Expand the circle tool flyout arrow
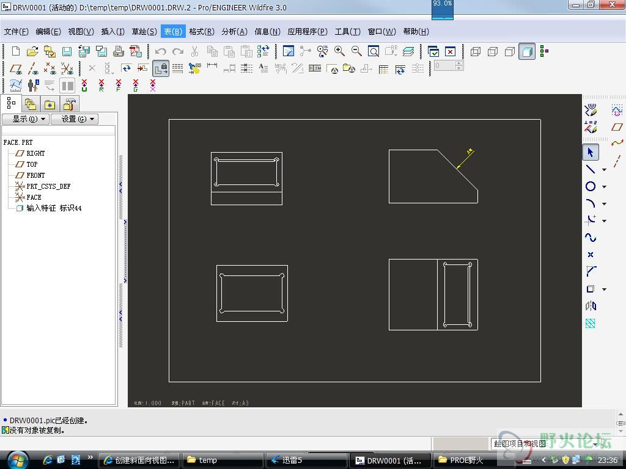Viewport: 626px width, 469px height. (x=604, y=187)
